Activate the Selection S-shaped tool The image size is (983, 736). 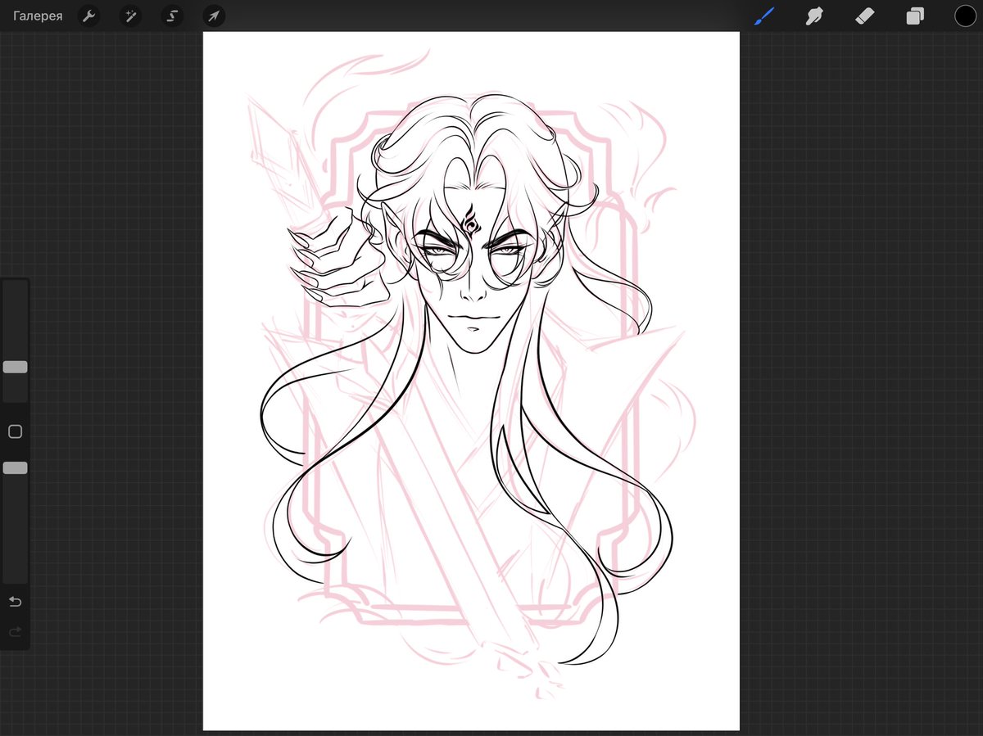click(172, 16)
